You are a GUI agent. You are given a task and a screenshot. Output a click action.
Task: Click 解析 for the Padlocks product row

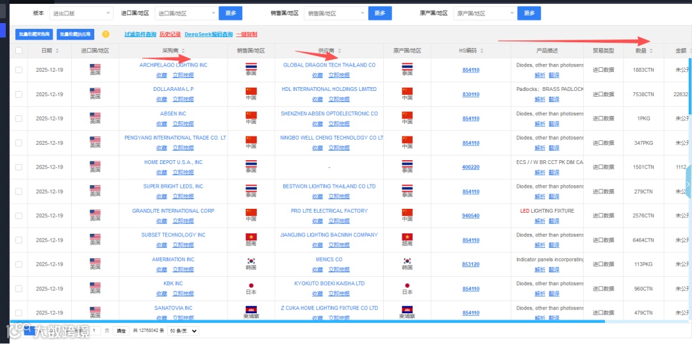pos(540,99)
